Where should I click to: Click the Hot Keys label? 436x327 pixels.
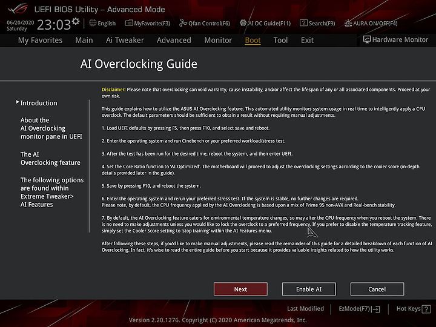click(x=409, y=309)
